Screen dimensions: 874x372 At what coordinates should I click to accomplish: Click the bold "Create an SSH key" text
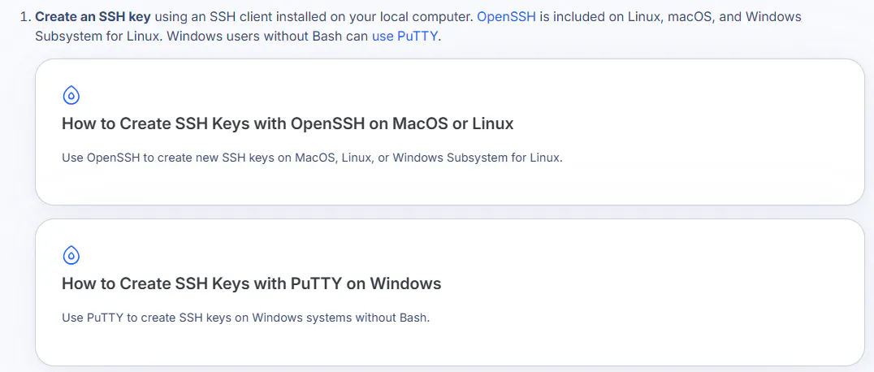click(93, 17)
